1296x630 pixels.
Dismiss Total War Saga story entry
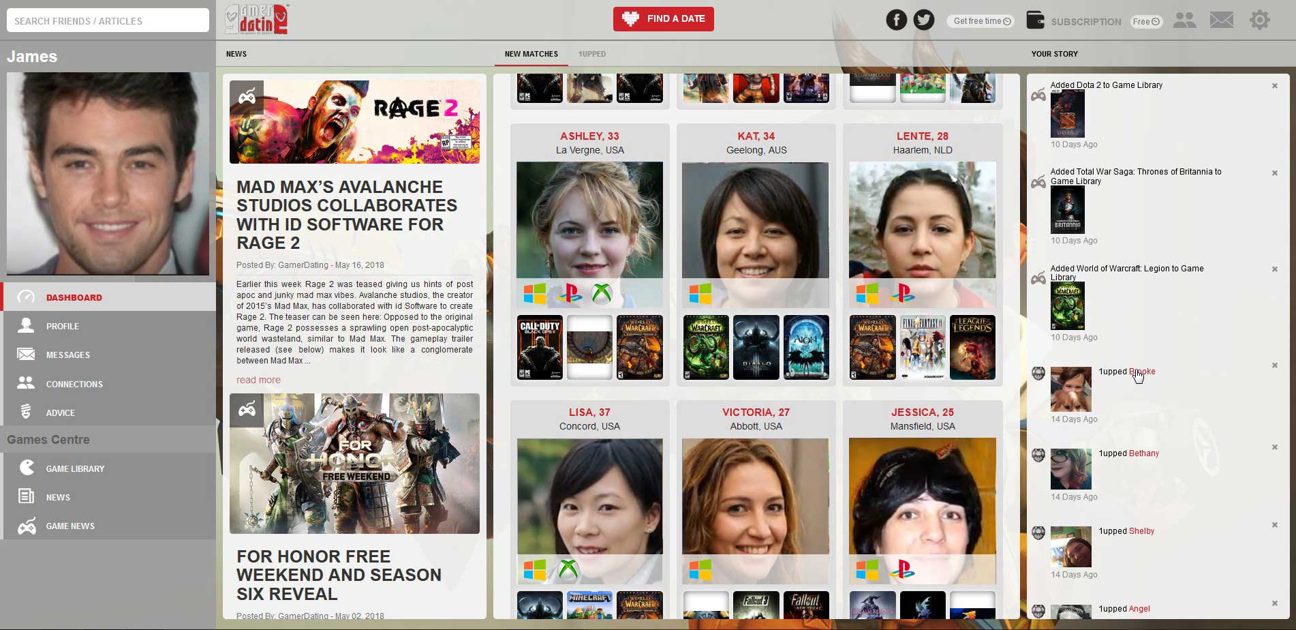[1274, 173]
